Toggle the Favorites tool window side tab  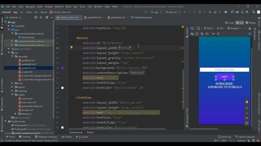pos(2,104)
